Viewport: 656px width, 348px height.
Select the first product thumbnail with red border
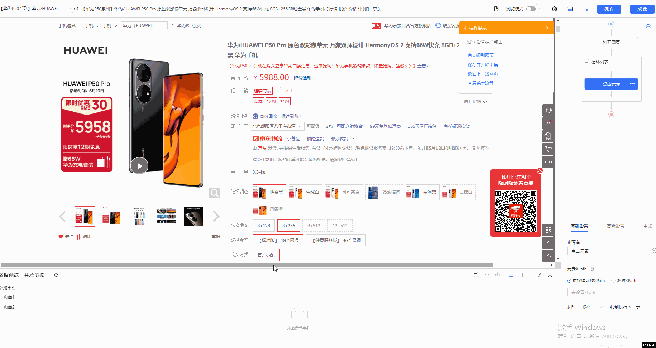pyautogui.click(x=85, y=216)
